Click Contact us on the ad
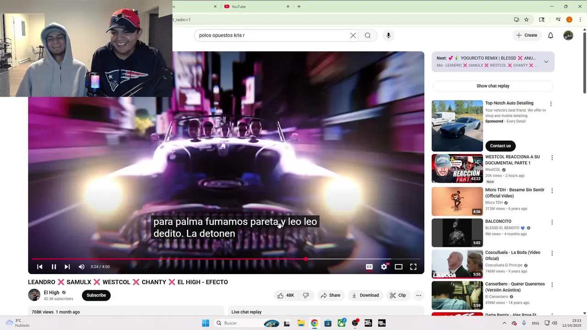The width and height of the screenshot is (587, 330). pyautogui.click(x=500, y=146)
